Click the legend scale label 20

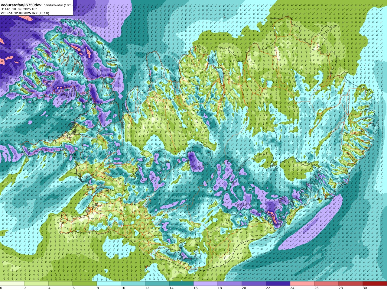pyautogui.click(x=244, y=288)
